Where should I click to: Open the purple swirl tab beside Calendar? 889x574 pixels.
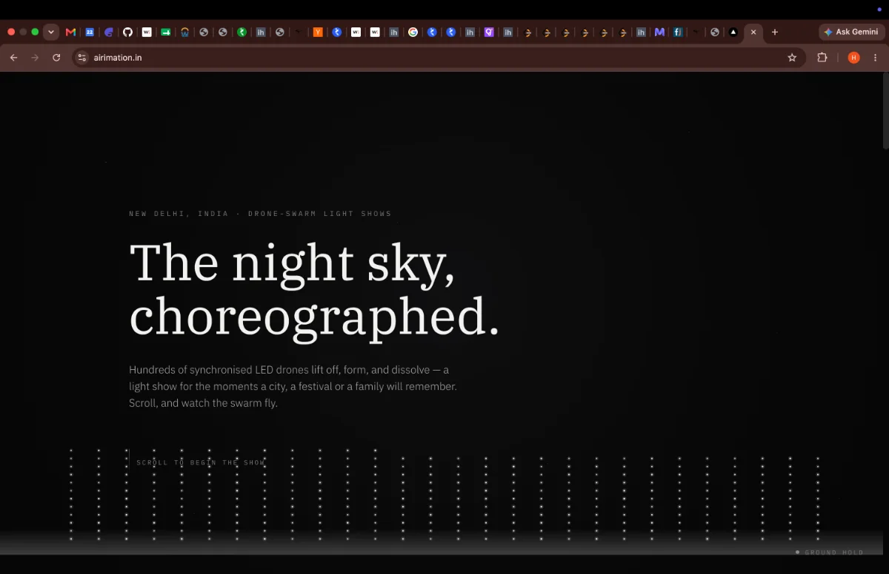(109, 33)
